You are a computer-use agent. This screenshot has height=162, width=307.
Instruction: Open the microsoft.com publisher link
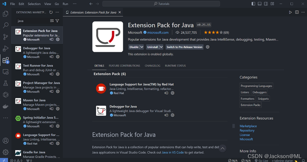tap(158, 33)
